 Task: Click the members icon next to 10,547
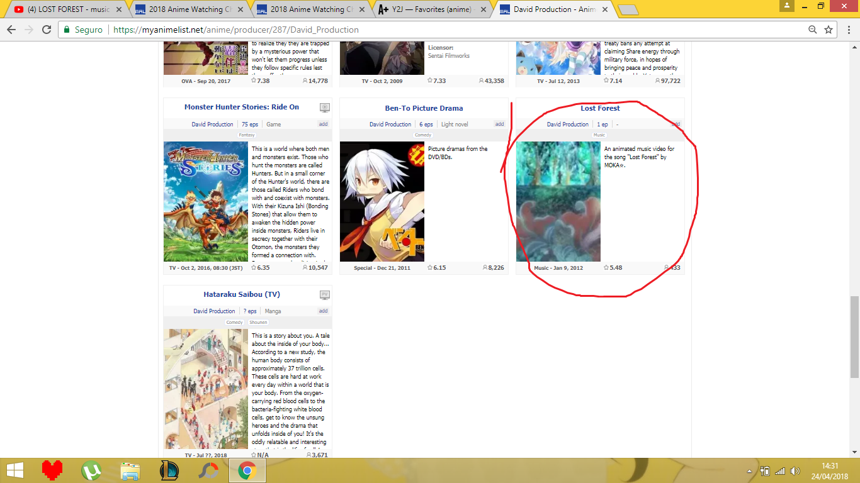pos(305,268)
